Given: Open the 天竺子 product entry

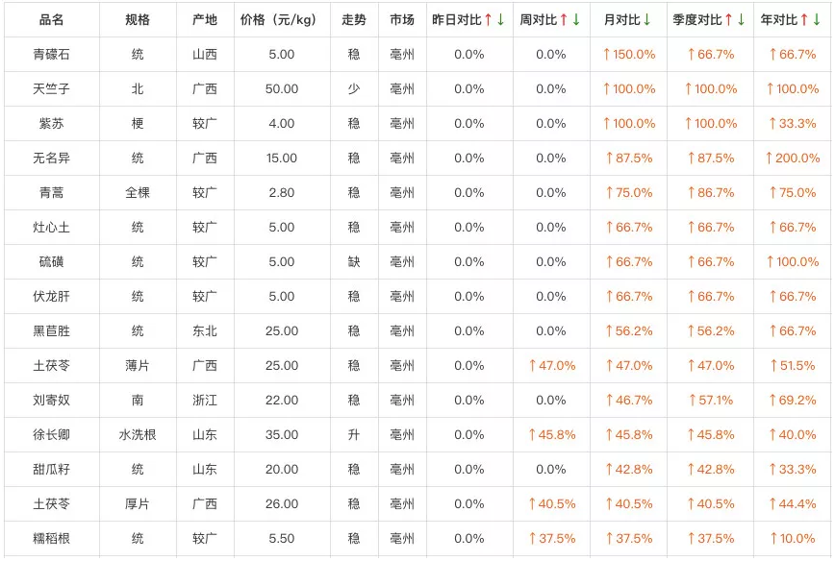Looking at the screenshot, I should coord(51,89).
